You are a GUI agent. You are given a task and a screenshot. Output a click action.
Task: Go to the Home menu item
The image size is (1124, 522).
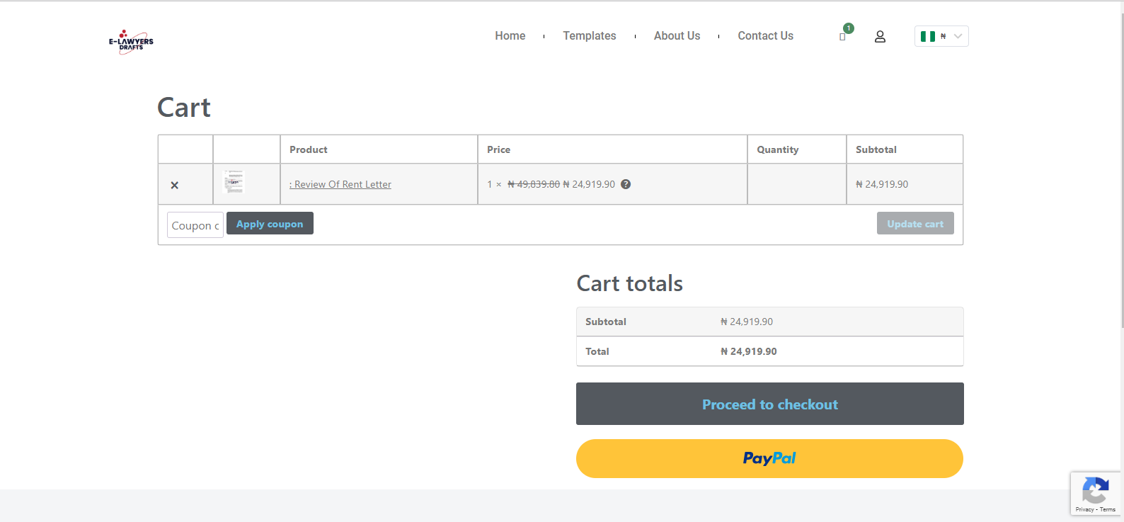pyautogui.click(x=510, y=36)
